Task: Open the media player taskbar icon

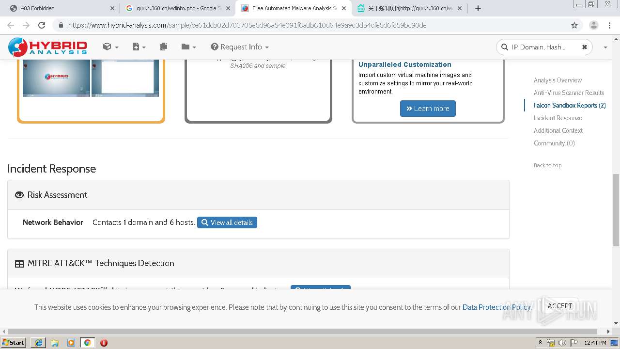Action: coord(71,343)
